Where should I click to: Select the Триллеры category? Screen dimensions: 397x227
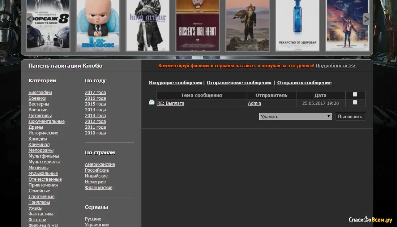click(x=39, y=202)
